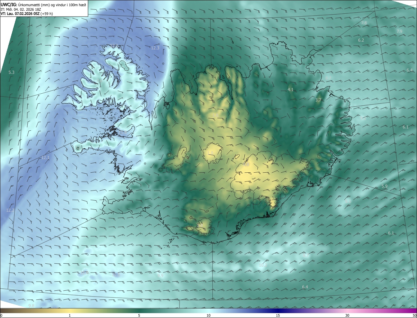Click the 12.1 value label west of Snæfellsnes
The image size is (417, 318).
45,158
